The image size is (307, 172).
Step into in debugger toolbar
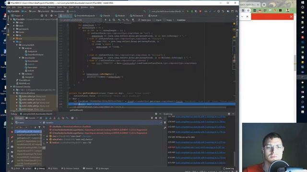[50, 118]
